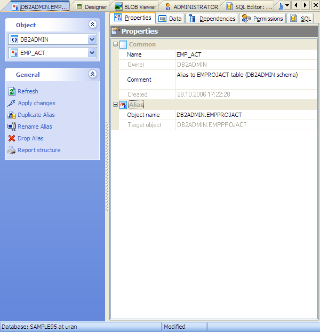
Task: Collapse the Object panel section
Action: click(x=92, y=25)
